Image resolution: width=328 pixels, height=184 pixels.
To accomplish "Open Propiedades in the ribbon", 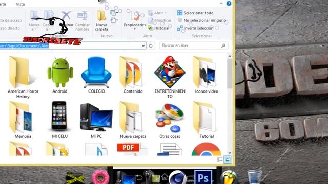I will 134,20.
